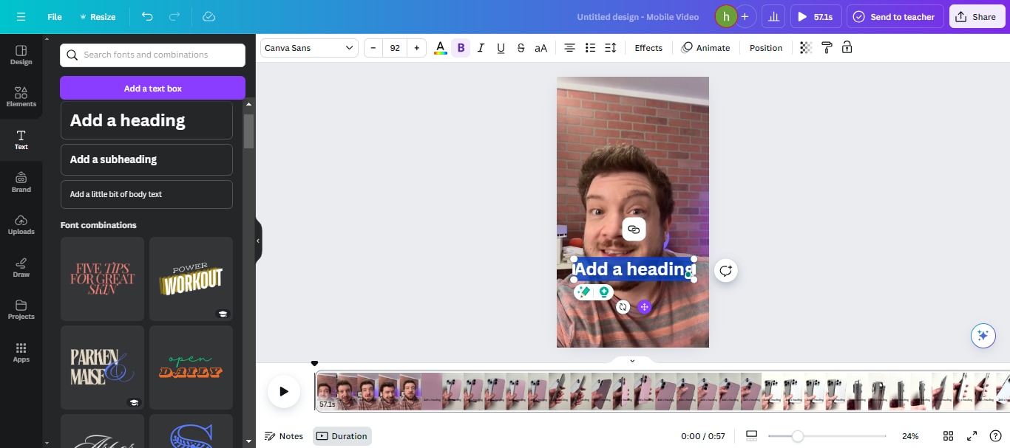This screenshot has height=448, width=1010.
Task: Open the Design sidebar tab
Action: point(21,55)
